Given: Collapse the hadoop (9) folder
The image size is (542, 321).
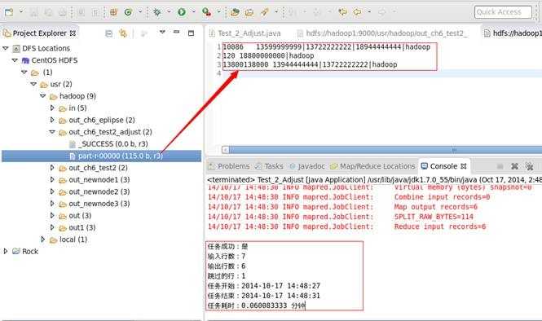Looking at the screenshot, I should [42, 96].
